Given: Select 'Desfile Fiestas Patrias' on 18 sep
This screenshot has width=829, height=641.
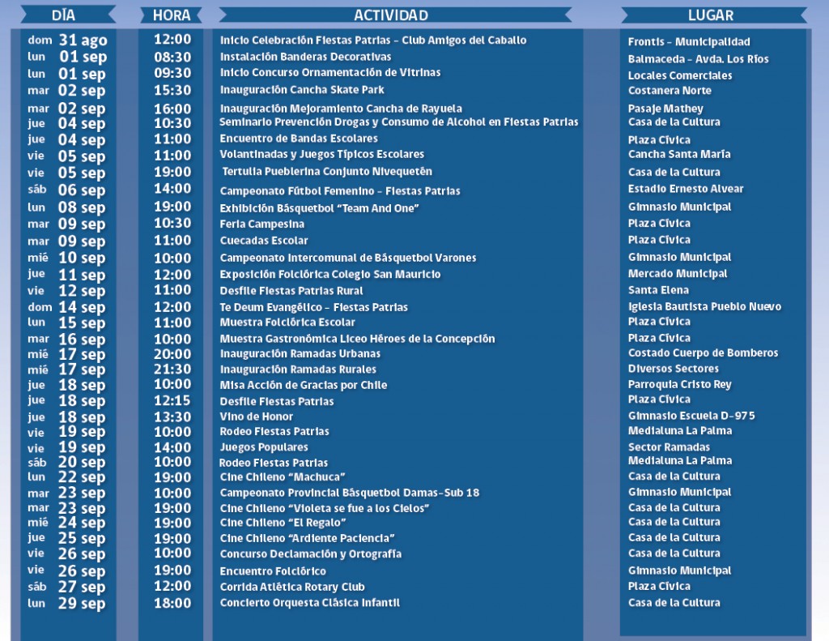Looking at the screenshot, I should pos(275,400).
